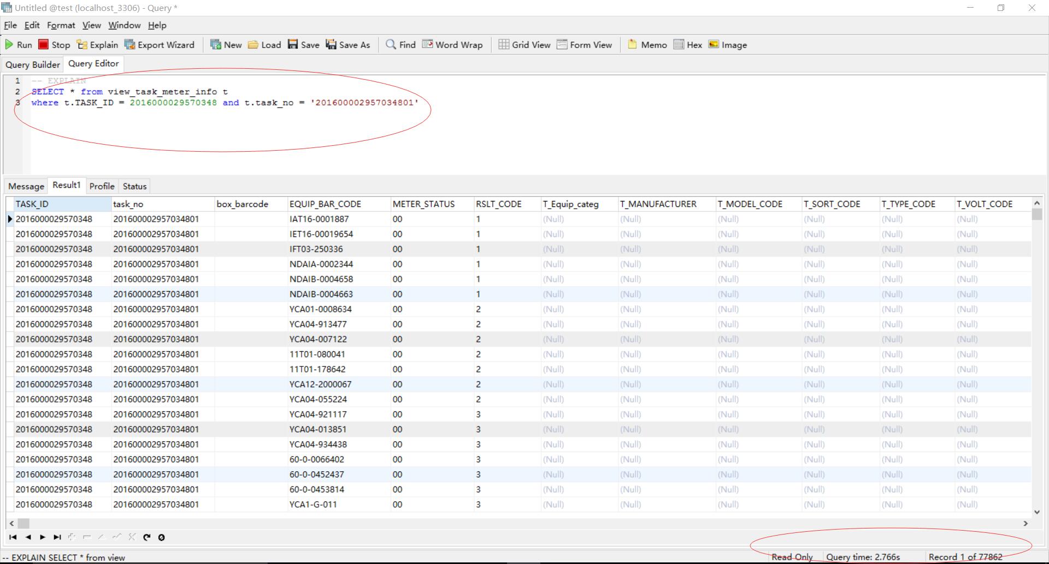The width and height of the screenshot is (1049, 564).
Task: Open the Help menu
Action: click(x=157, y=25)
